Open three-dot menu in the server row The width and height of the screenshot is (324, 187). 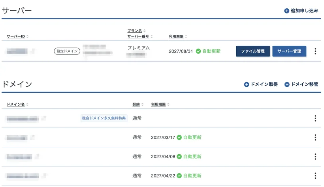(315, 51)
